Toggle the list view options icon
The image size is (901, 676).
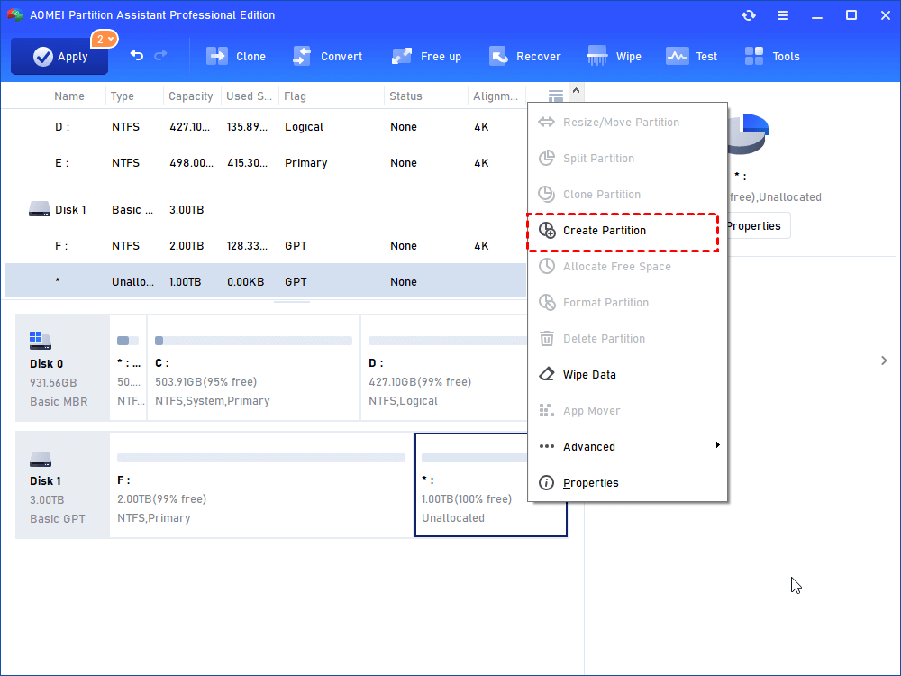click(x=556, y=96)
